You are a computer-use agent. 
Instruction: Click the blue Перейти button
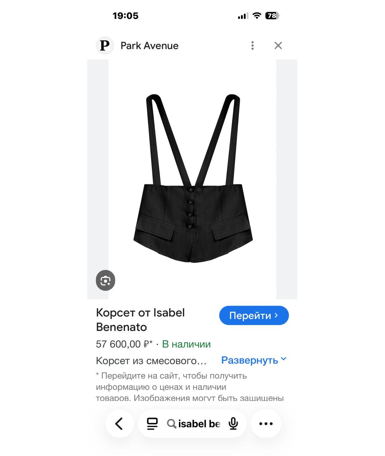(x=254, y=315)
